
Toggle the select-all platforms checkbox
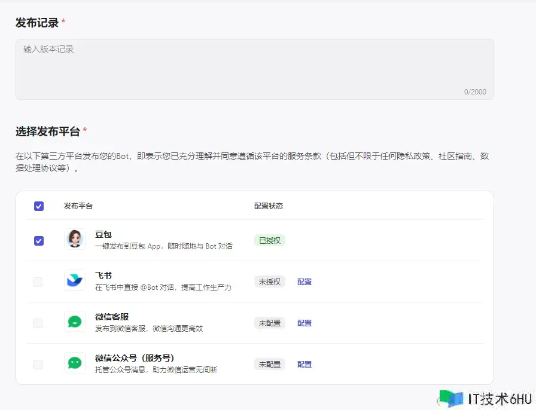coord(39,206)
